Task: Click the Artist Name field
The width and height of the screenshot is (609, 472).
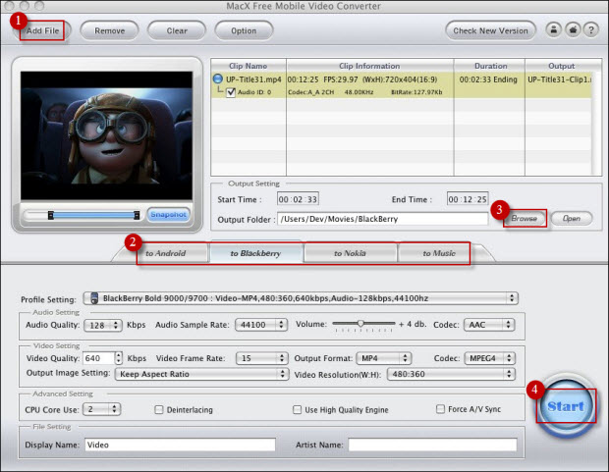Action: point(432,445)
